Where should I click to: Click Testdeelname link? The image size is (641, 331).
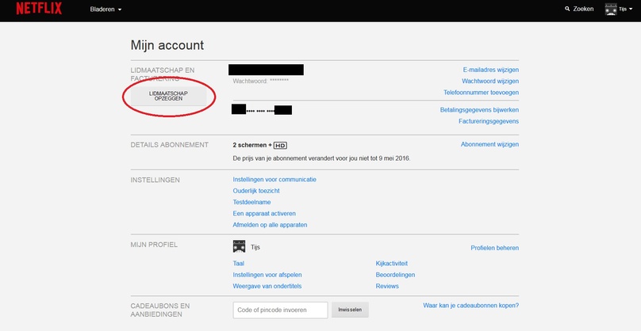251,203
